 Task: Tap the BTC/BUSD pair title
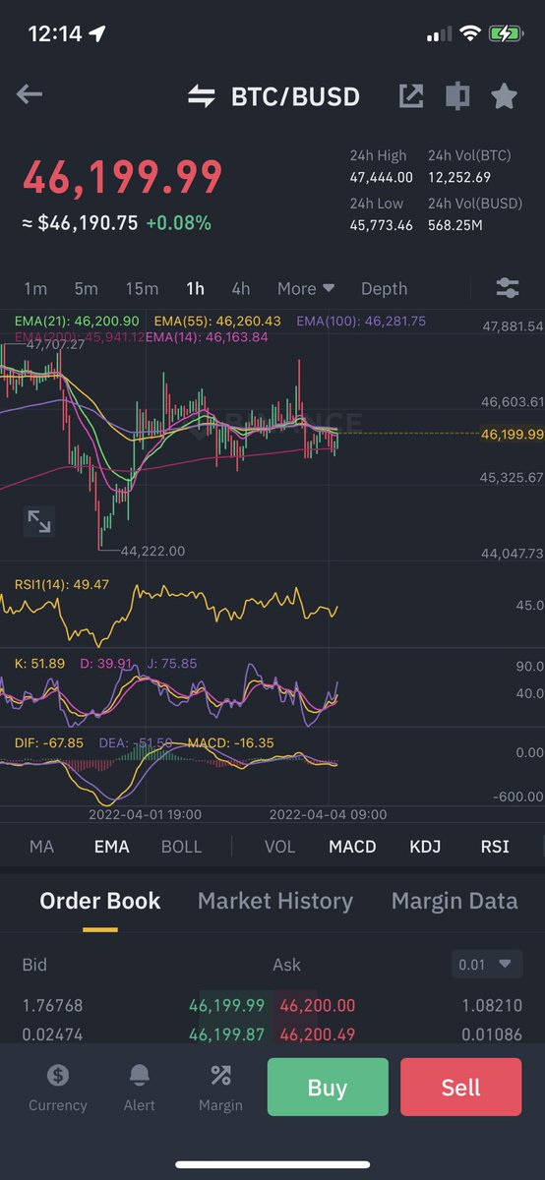click(295, 96)
